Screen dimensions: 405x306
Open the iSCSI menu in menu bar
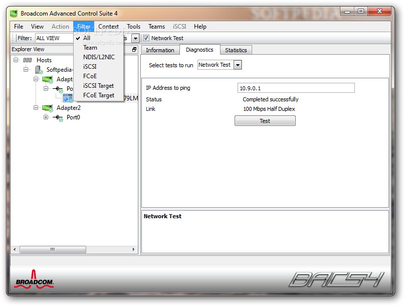pyautogui.click(x=179, y=27)
